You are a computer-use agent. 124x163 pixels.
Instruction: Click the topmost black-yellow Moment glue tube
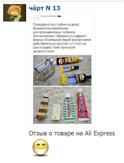[x=69, y=60]
